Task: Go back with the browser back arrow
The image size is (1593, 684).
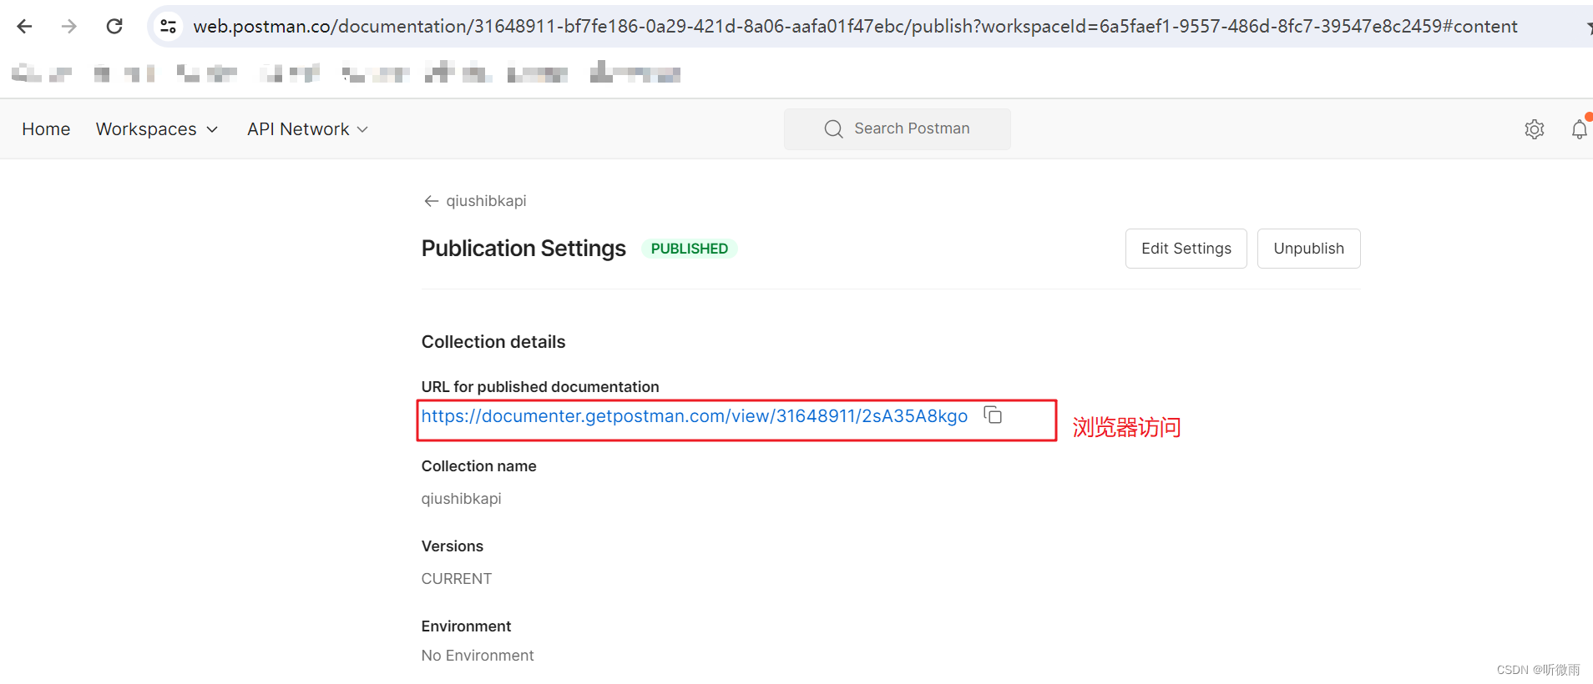Action: point(24,26)
